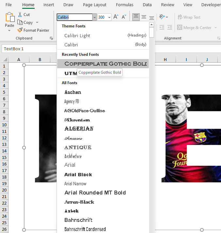The height and width of the screenshot is (233, 221).
Task: Choose Calibri body theme font
Action: click(103, 45)
